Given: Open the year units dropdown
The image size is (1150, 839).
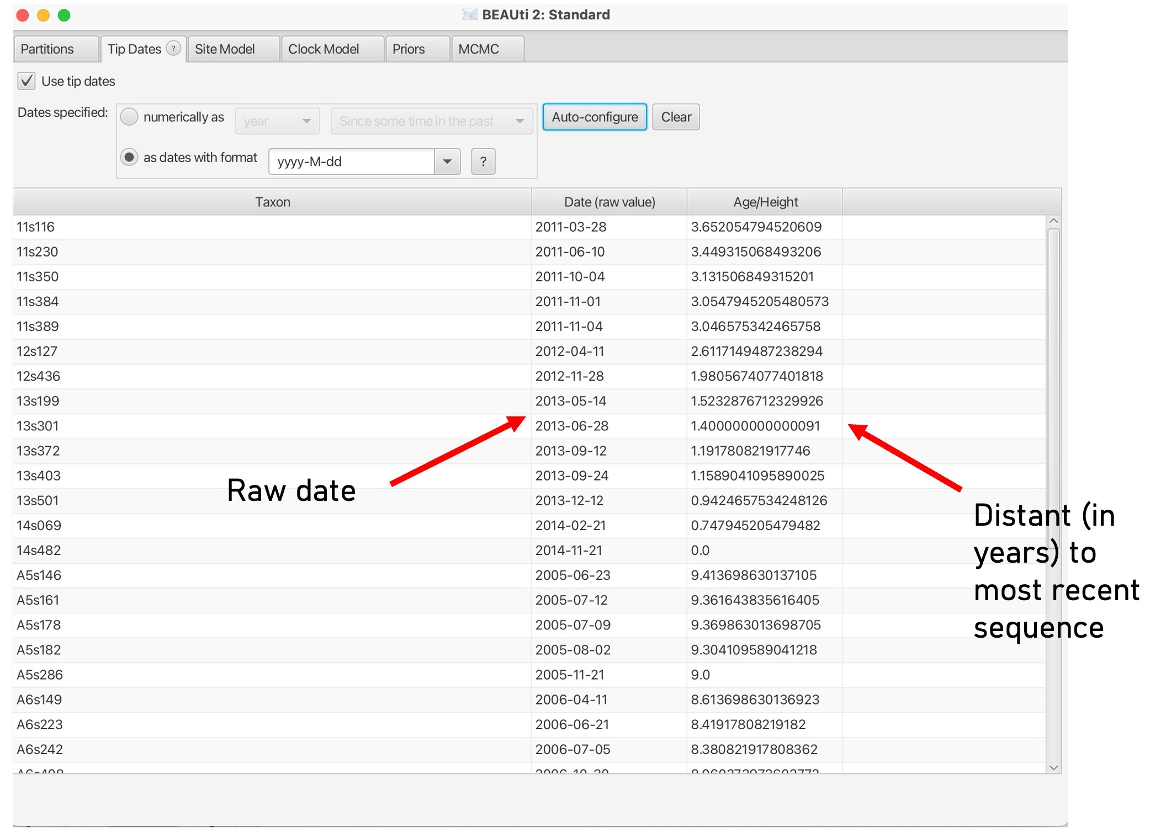Looking at the screenshot, I should tap(277, 121).
